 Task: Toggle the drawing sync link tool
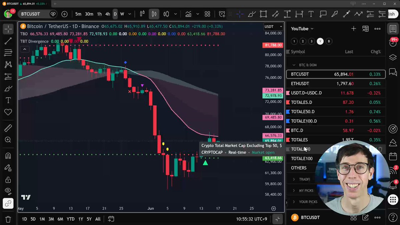(x=8, y=203)
